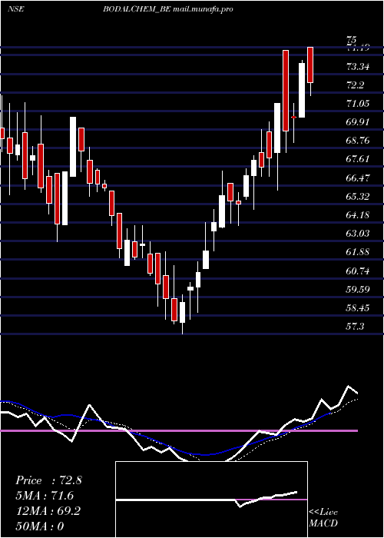Screen dimensions: 384x538
Task: Click the 50MA : 0 readout
Action: (x=40, y=526)
